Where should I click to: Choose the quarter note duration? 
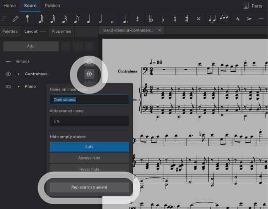tap(89, 18)
